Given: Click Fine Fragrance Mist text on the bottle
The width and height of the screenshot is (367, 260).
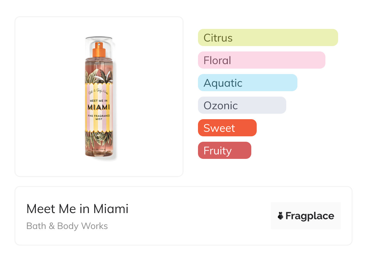Looking at the screenshot, I should [99, 117].
